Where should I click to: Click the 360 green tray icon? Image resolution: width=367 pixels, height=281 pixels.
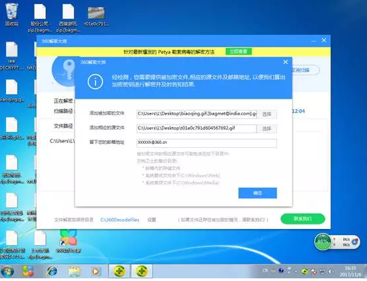pyautogui.click(x=305, y=272)
